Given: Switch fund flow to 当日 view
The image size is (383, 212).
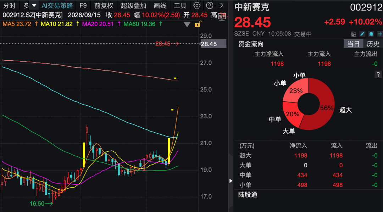Looking at the screenshot, I should pos(354,44).
